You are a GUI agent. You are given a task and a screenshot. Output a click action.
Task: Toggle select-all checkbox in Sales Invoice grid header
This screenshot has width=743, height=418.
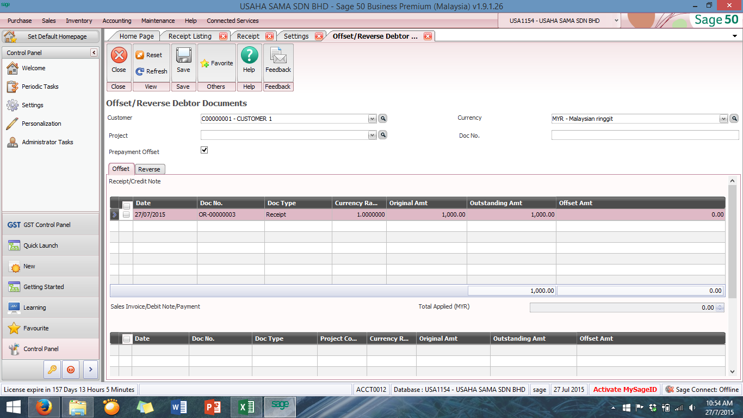coord(126,339)
